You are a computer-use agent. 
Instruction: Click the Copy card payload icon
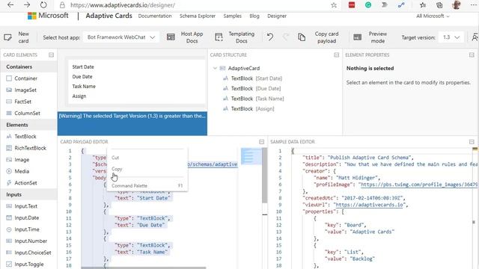(302, 37)
